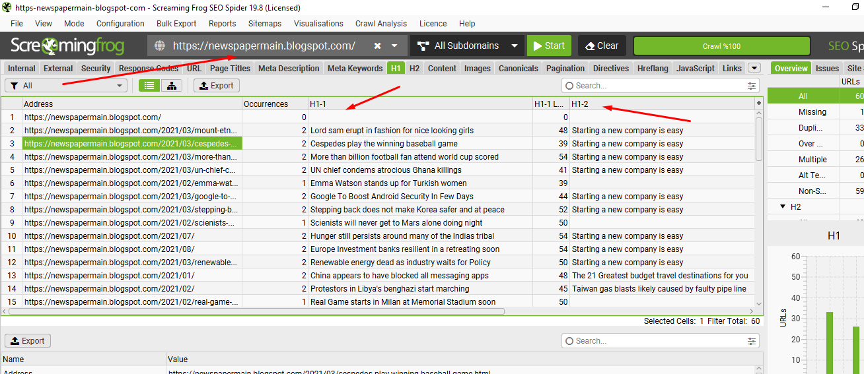The height and width of the screenshot is (374, 864).
Task: Click the Crawl %100 progress bar
Action: click(x=721, y=46)
